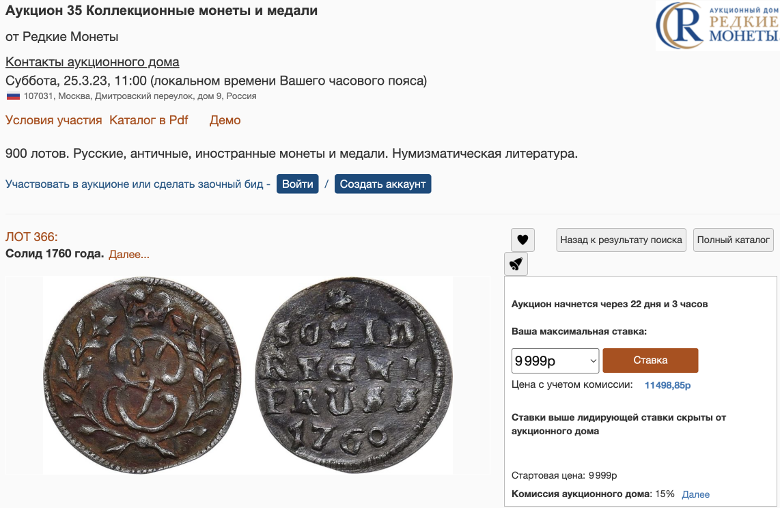Click the coin obverse monogram image
Viewport: 780px width, 508px height.
tap(142, 375)
